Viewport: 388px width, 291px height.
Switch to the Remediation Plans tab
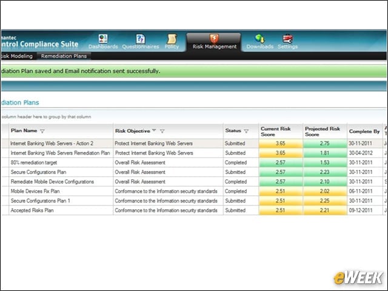(x=64, y=56)
